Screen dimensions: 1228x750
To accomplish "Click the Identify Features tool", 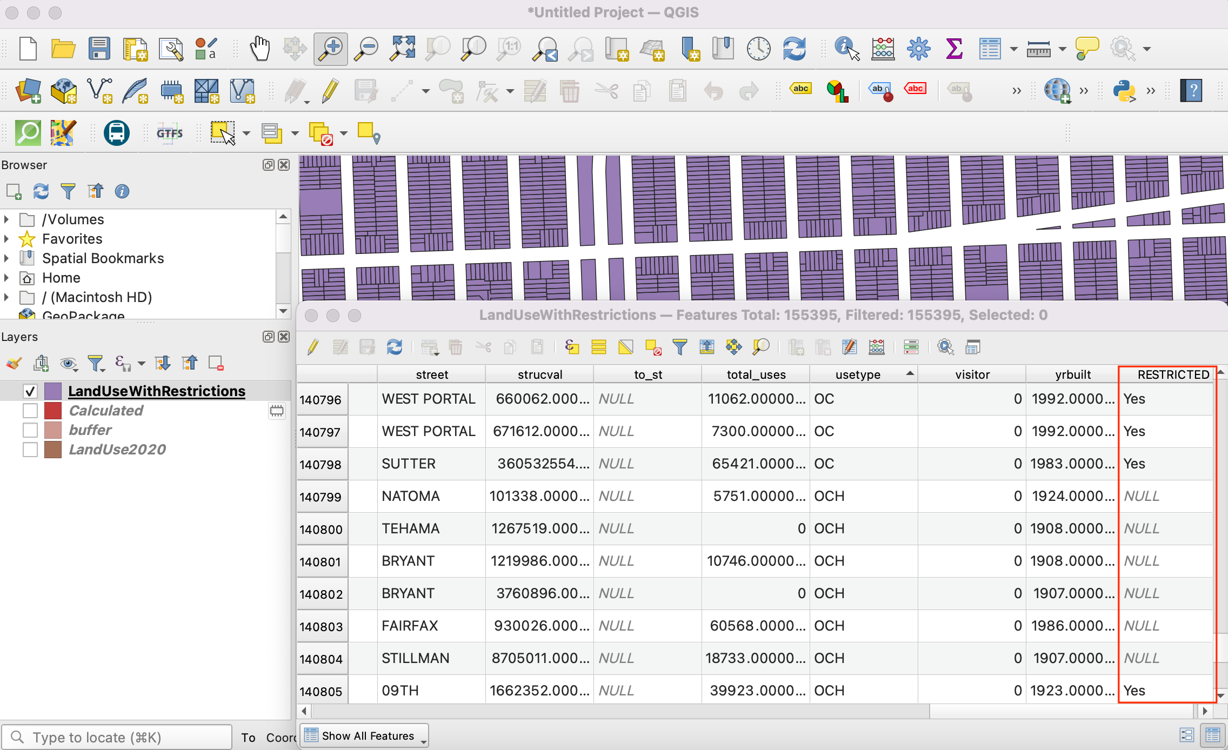I will pos(846,49).
